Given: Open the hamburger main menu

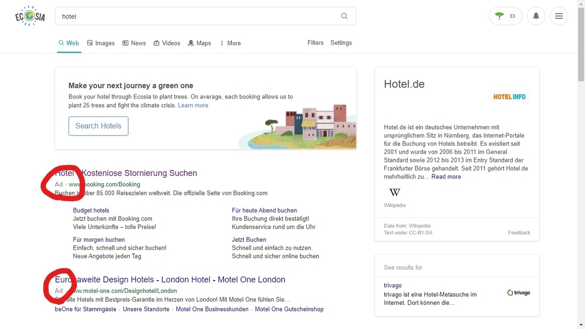Looking at the screenshot, I should [x=559, y=16].
